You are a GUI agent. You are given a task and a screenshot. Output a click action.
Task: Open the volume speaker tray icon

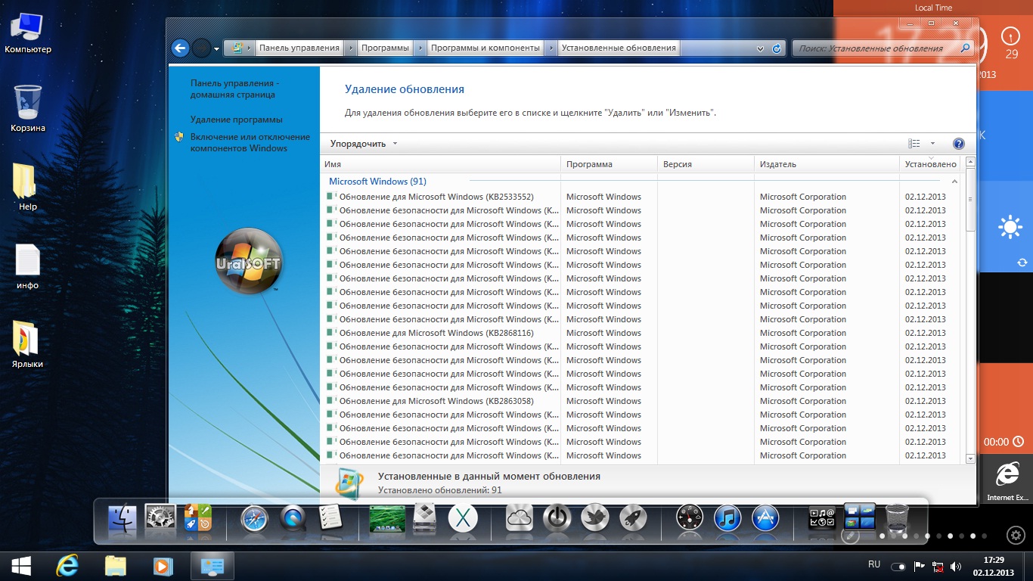point(956,567)
